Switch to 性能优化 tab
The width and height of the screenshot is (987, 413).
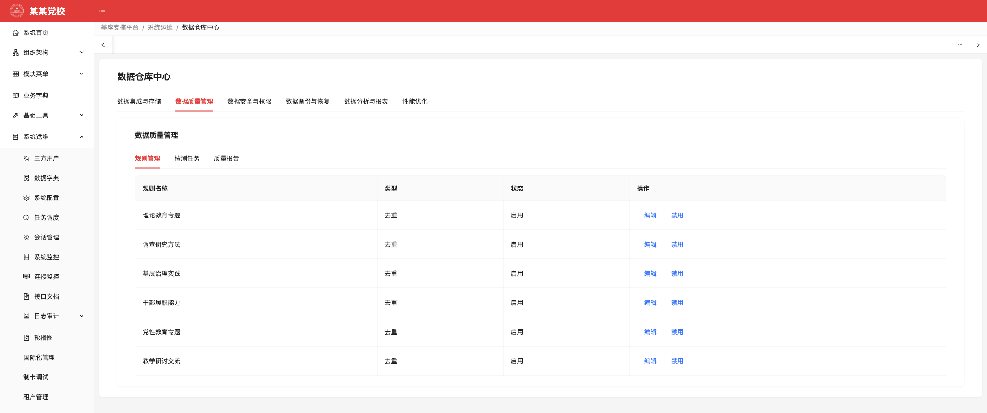tap(415, 101)
